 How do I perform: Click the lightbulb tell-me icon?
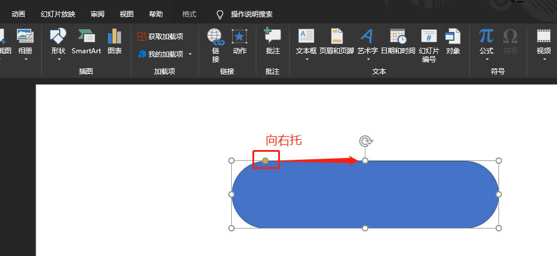click(x=220, y=14)
